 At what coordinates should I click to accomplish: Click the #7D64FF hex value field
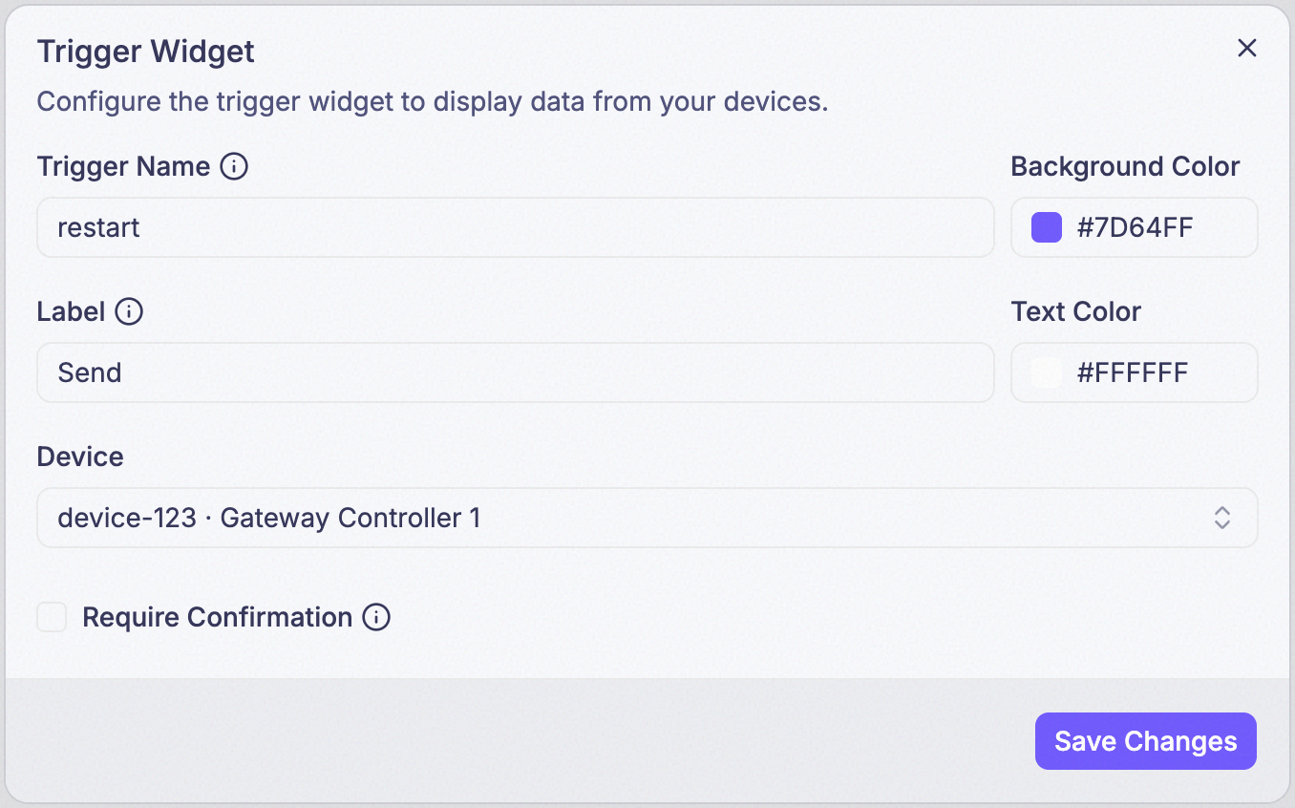1136,227
